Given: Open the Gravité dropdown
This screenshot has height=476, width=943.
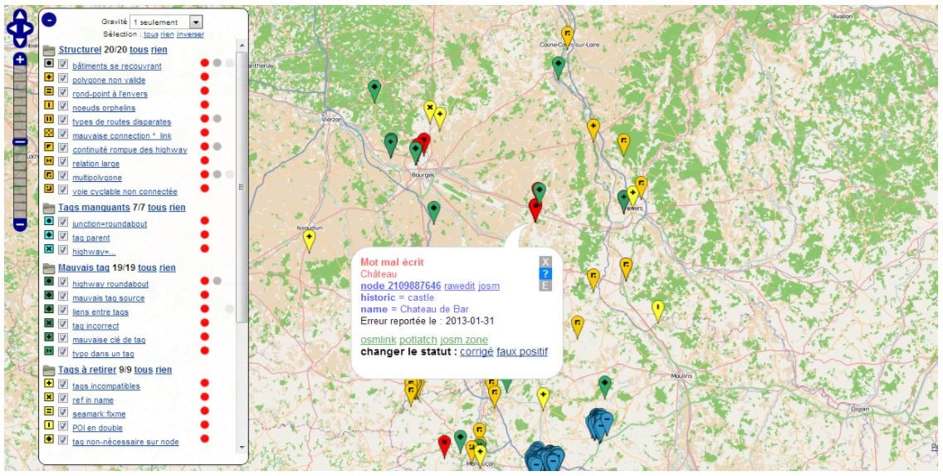Looking at the screenshot, I should (x=196, y=21).
